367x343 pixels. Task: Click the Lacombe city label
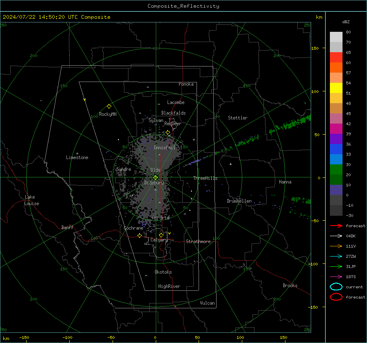[x=176, y=102]
